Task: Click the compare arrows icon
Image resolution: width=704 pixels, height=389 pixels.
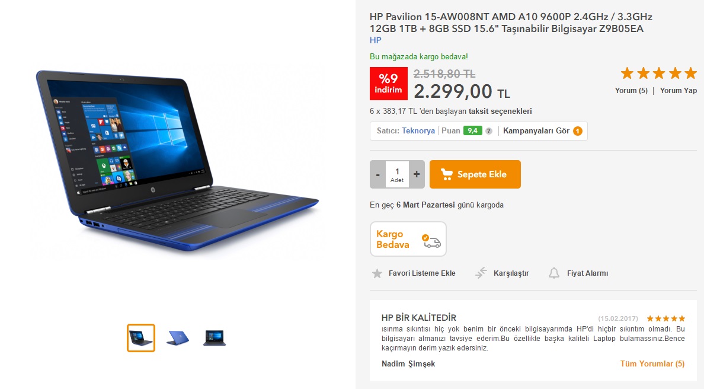Action: click(481, 273)
